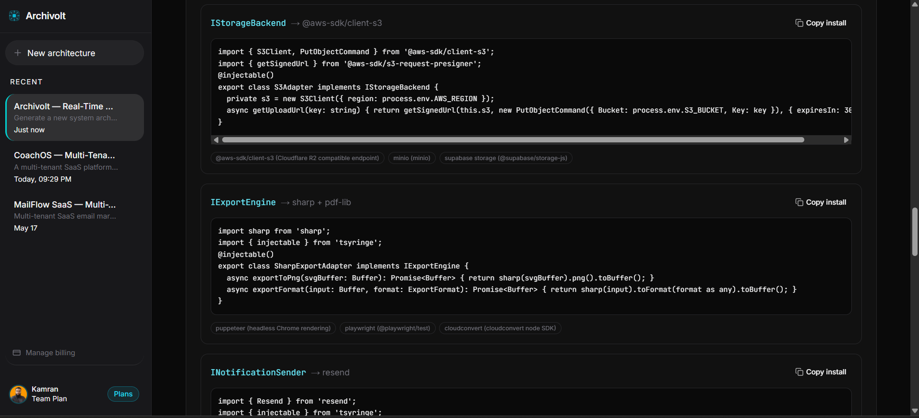
Task: Click the Team Plan label
Action: click(x=49, y=399)
